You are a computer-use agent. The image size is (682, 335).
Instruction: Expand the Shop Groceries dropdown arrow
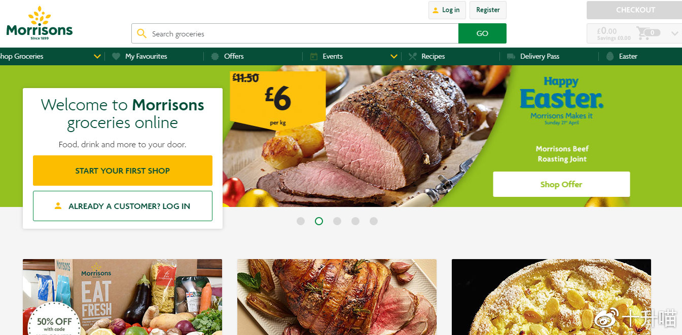coord(97,56)
